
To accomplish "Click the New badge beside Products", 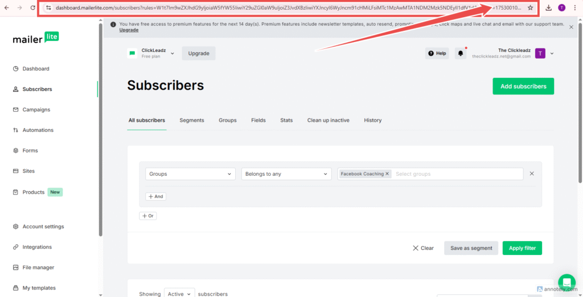I will 55,192.
